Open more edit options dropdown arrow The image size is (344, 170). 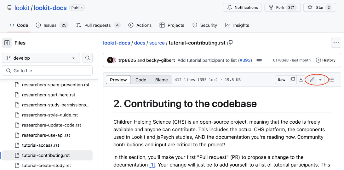pyautogui.click(x=320, y=80)
